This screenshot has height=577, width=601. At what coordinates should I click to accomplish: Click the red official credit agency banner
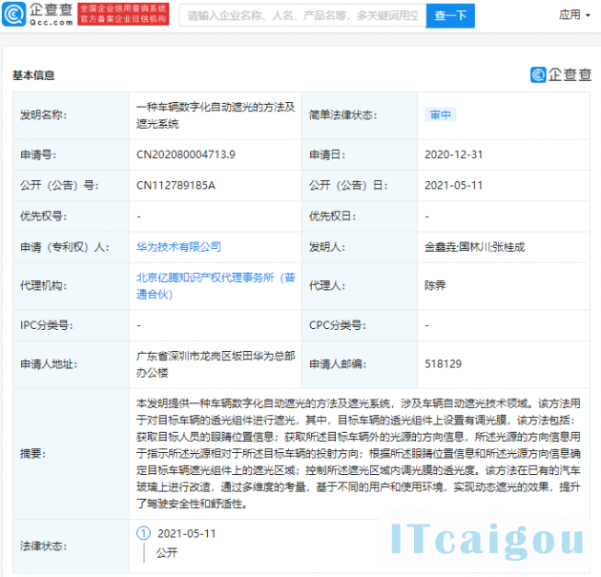pos(123,14)
